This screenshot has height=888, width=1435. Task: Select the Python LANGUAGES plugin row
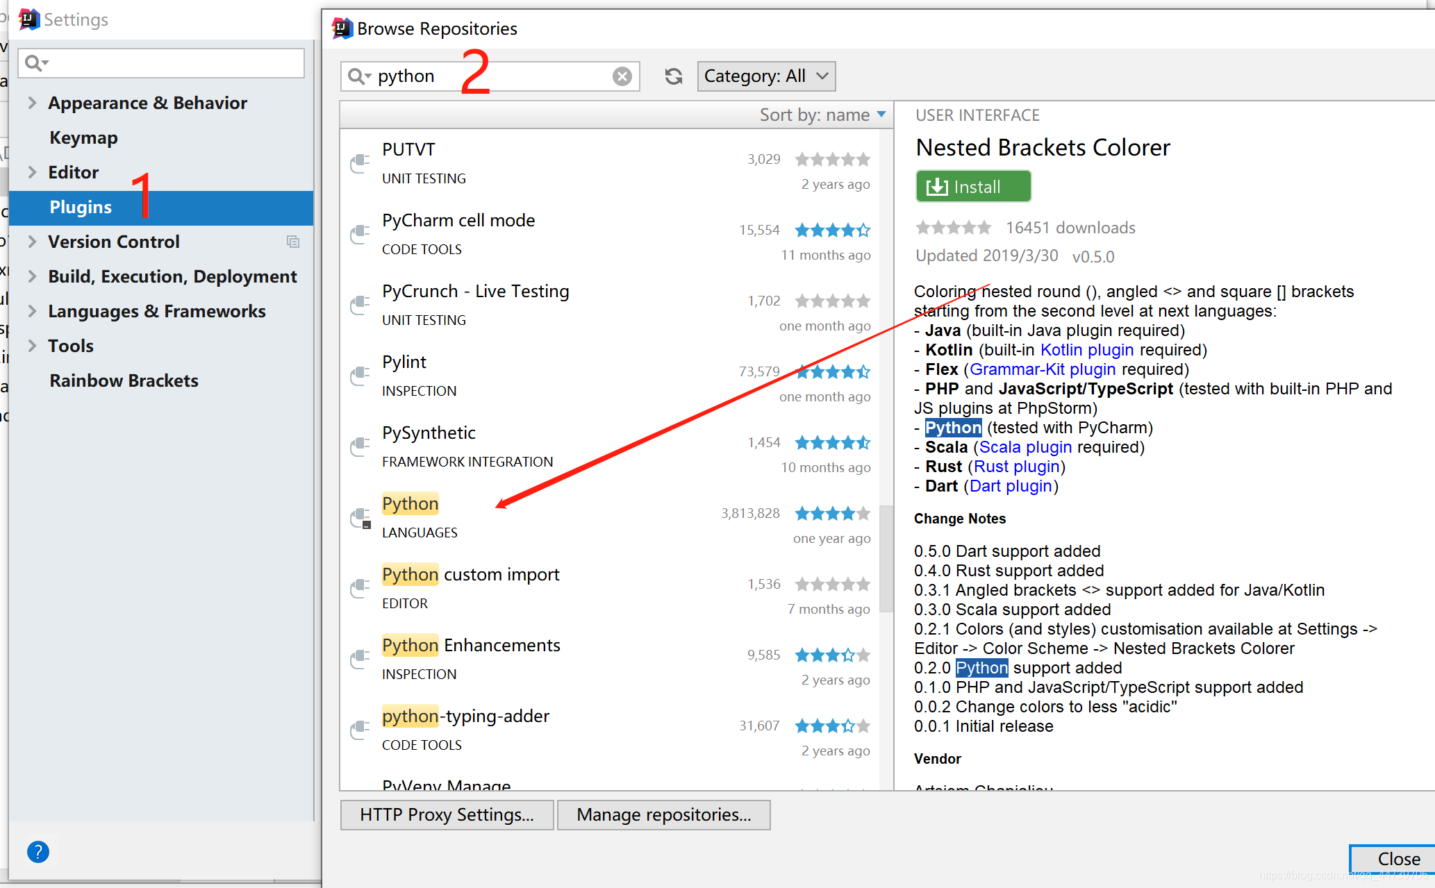point(609,518)
